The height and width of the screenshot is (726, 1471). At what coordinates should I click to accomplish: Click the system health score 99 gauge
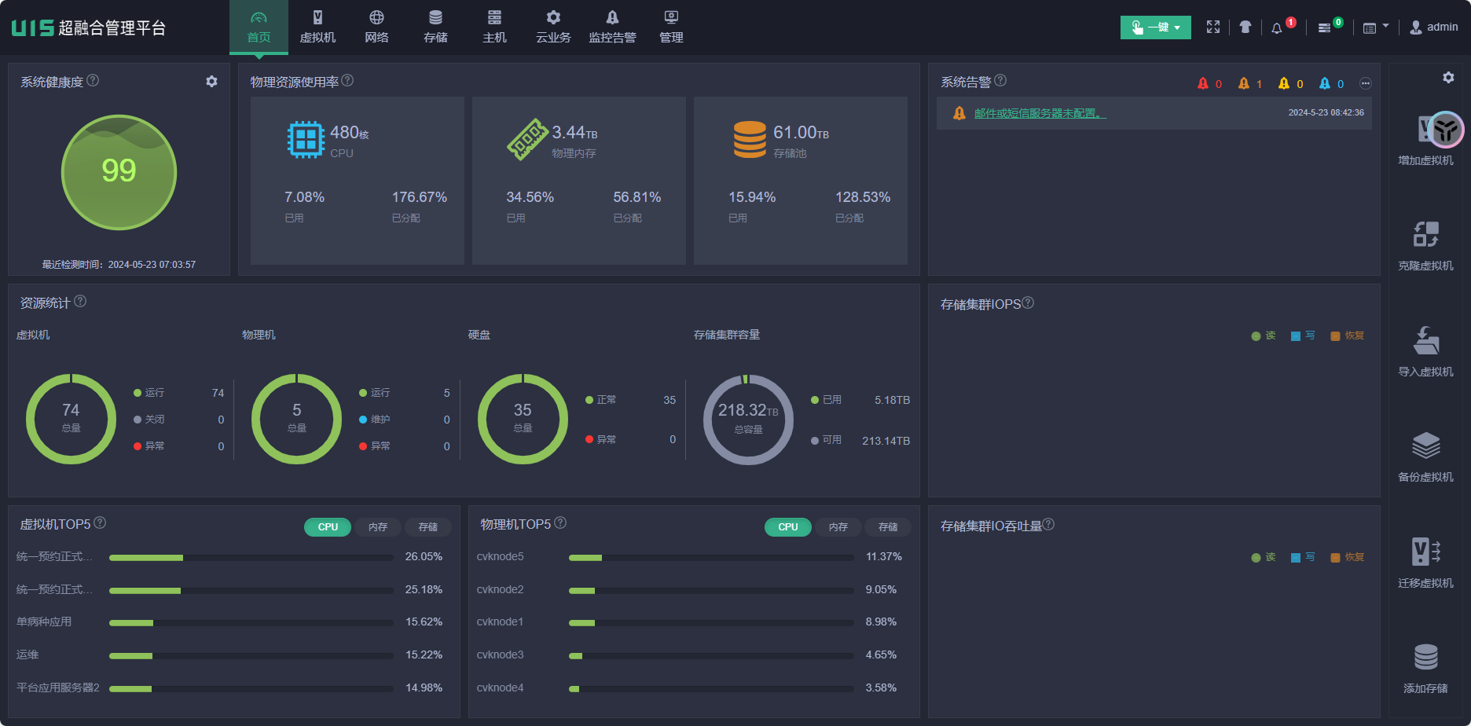pos(119,172)
